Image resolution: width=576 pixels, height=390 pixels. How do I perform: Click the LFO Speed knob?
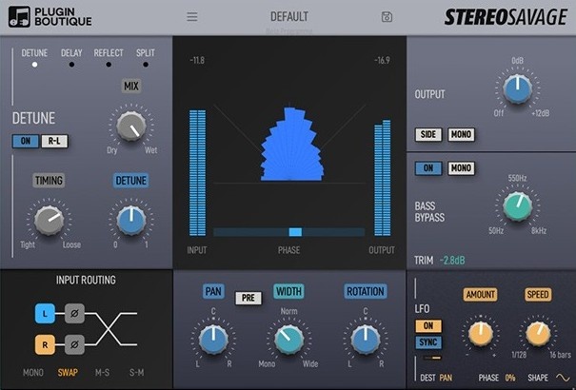click(x=538, y=334)
